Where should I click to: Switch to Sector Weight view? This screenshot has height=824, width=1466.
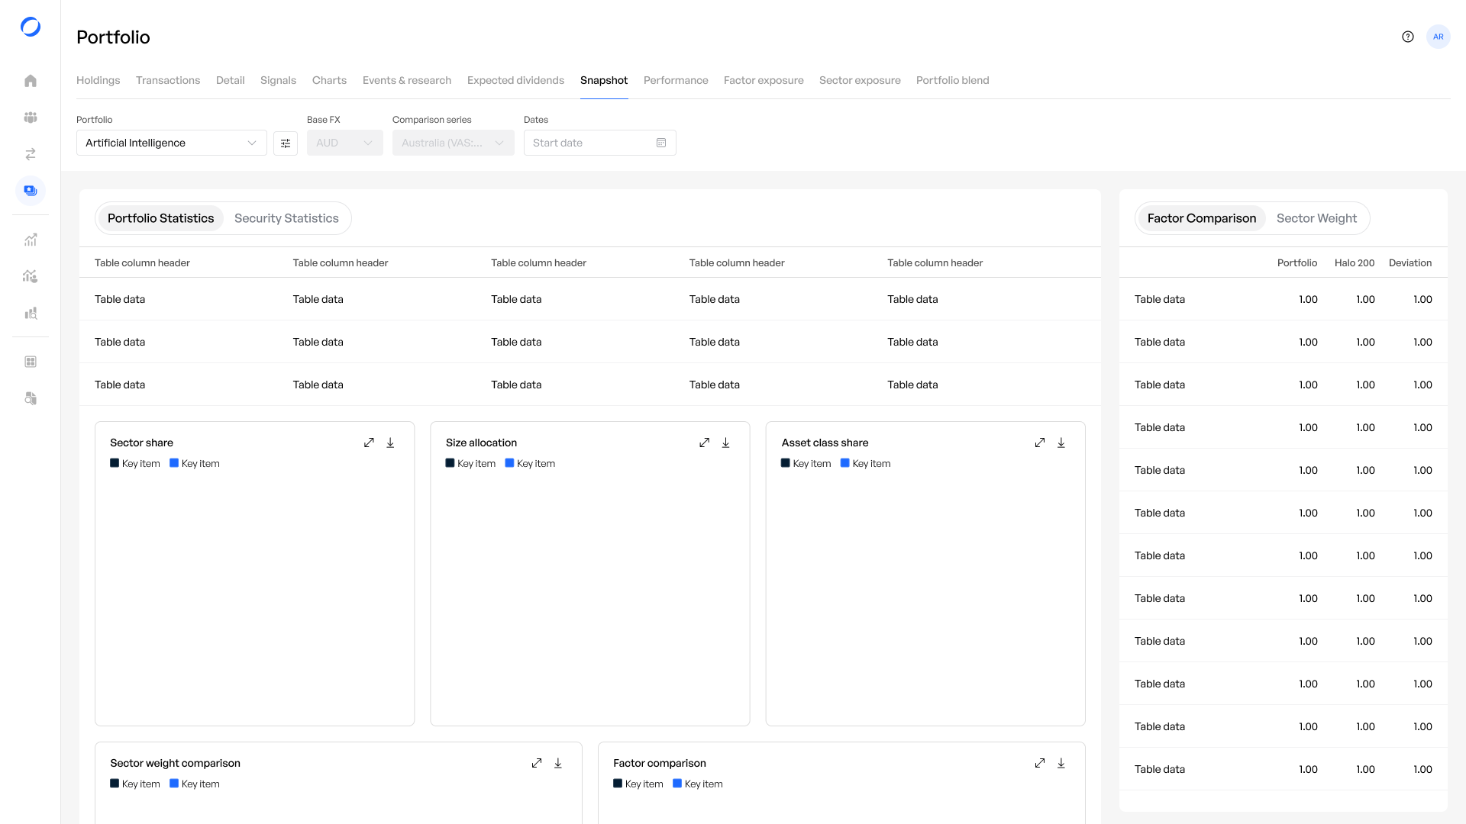pos(1316,218)
